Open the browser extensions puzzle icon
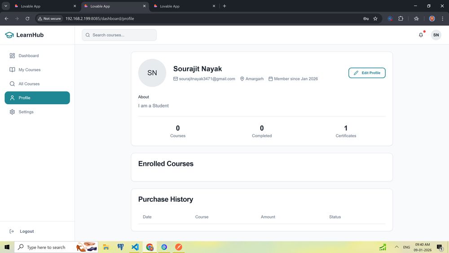Viewport: 449px width, 253px height. 401,18
